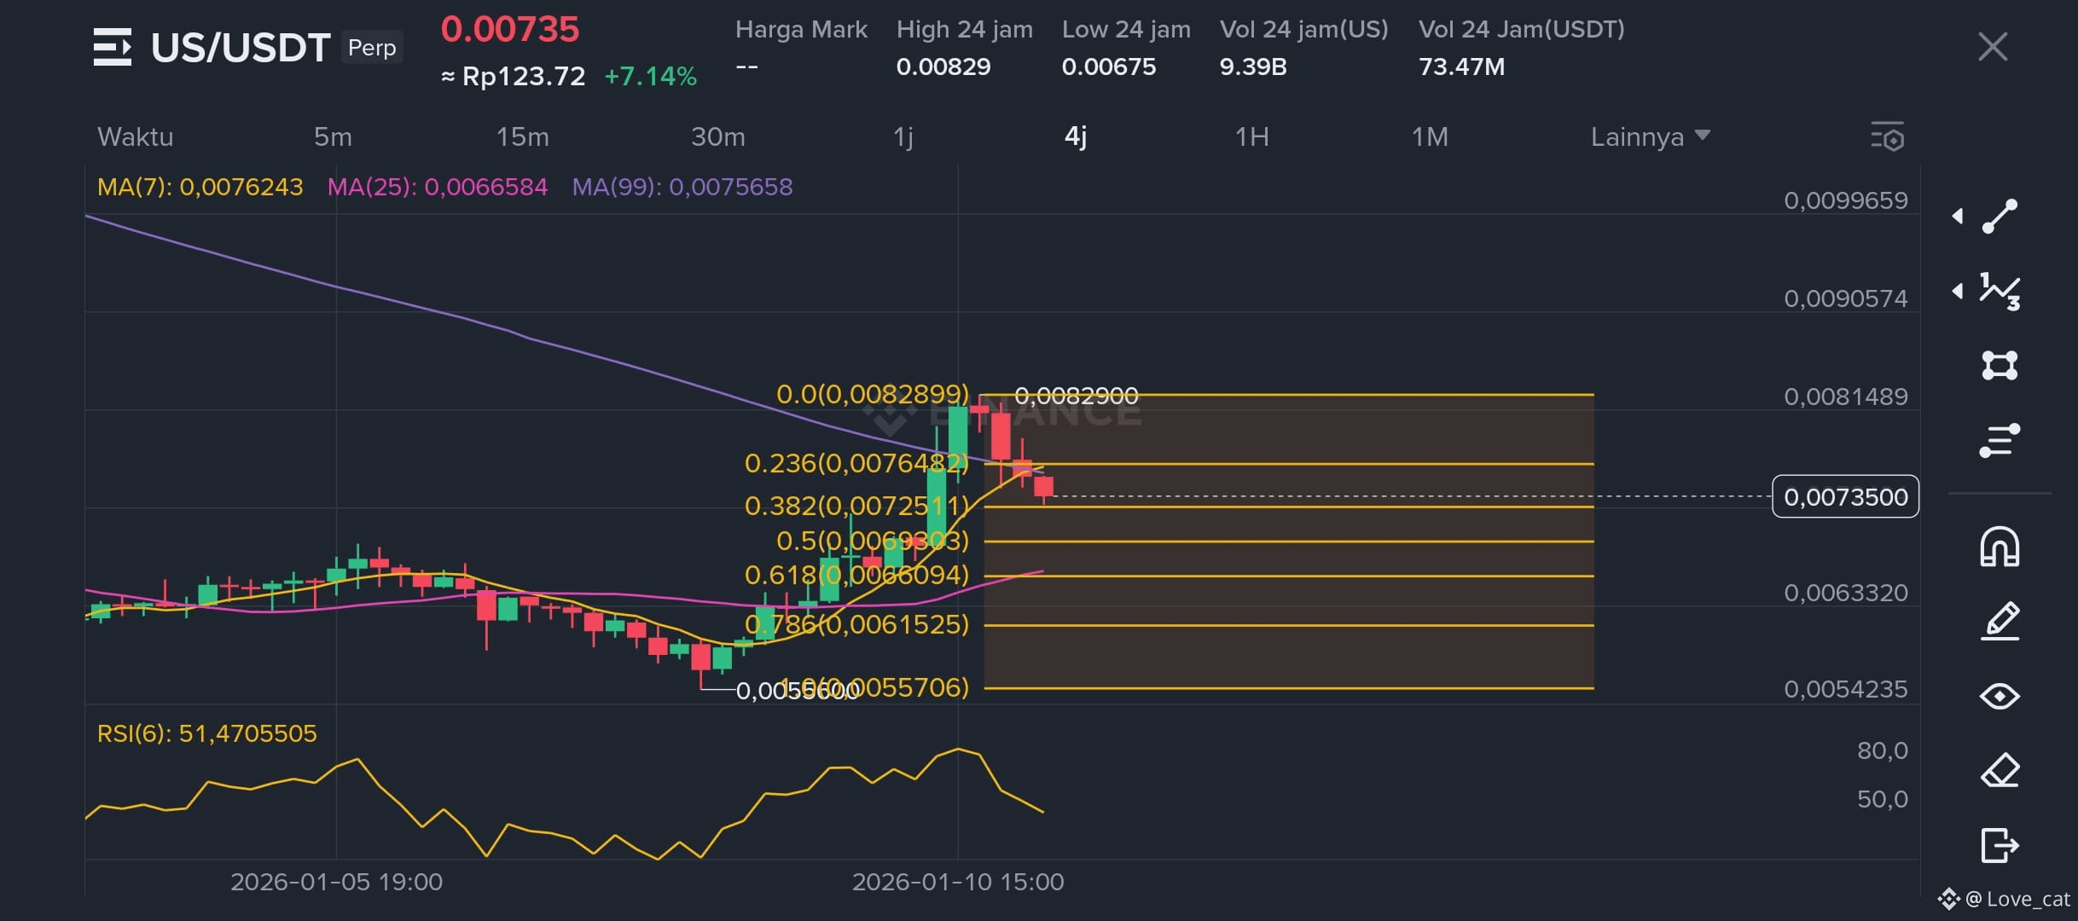Select the trend line drawing tool
Image resolution: width=2078 pixels, height=921 pixels.
coord(2000,216)
